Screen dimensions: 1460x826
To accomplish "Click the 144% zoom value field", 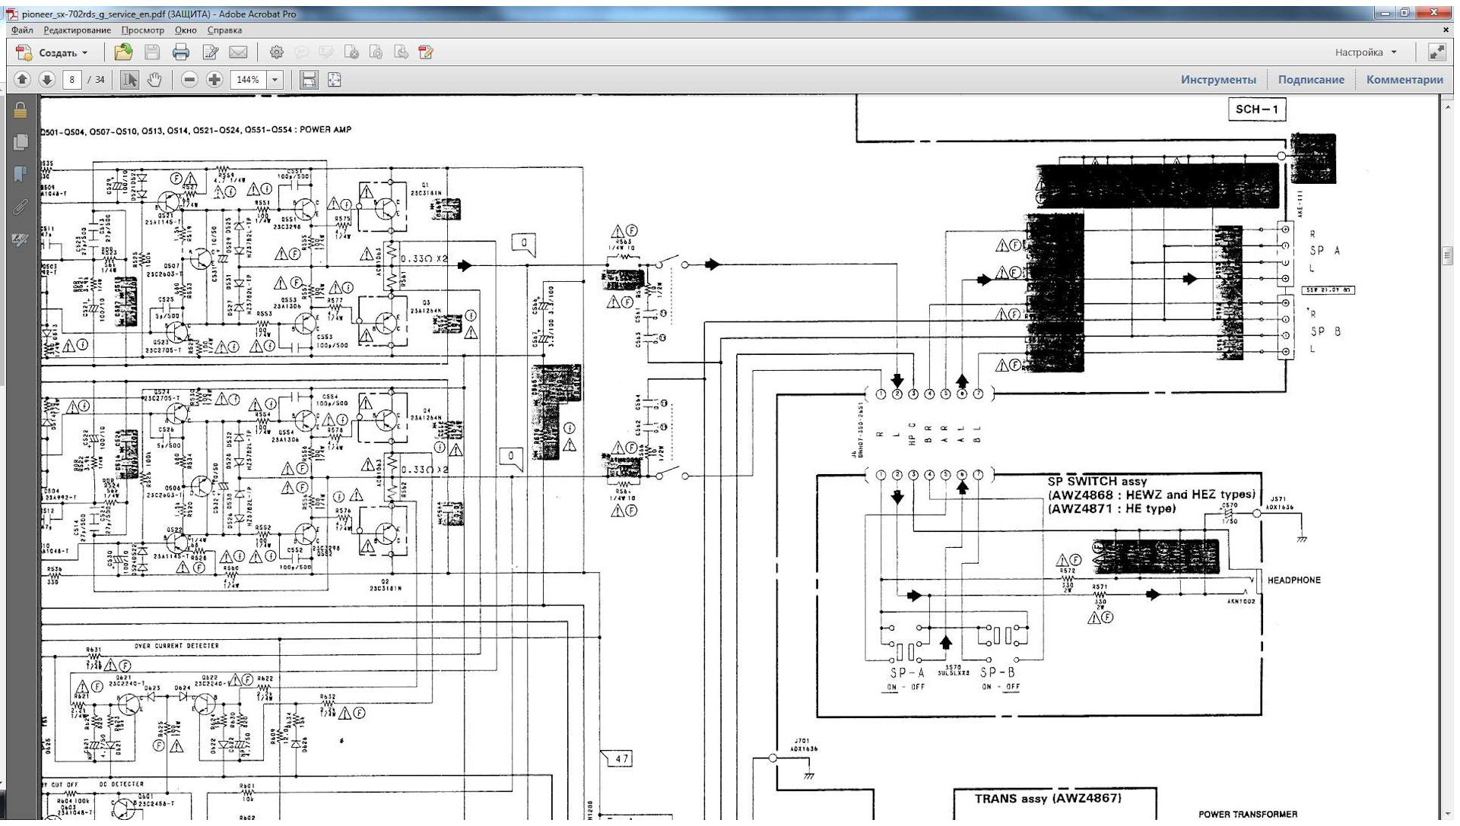I will 248,80.
